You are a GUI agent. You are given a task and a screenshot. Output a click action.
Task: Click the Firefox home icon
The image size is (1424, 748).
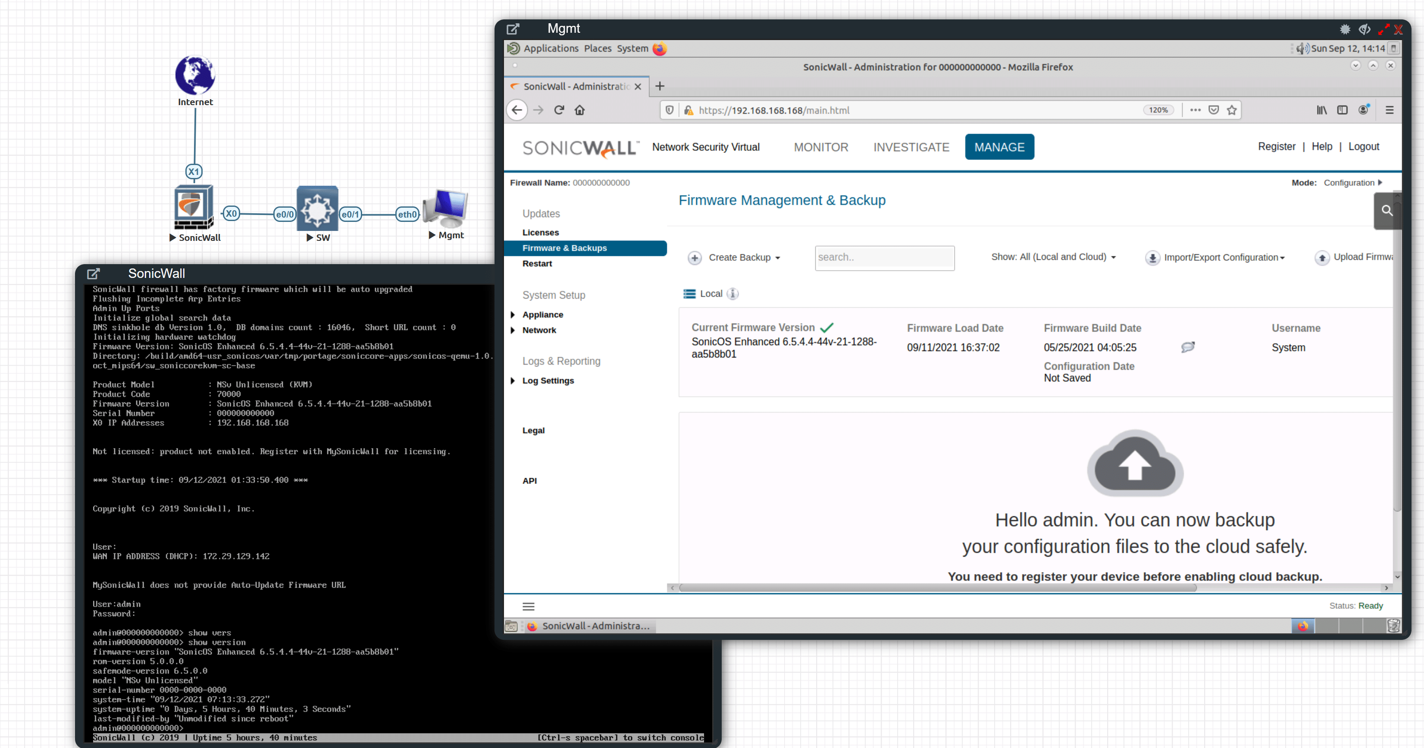579,110
